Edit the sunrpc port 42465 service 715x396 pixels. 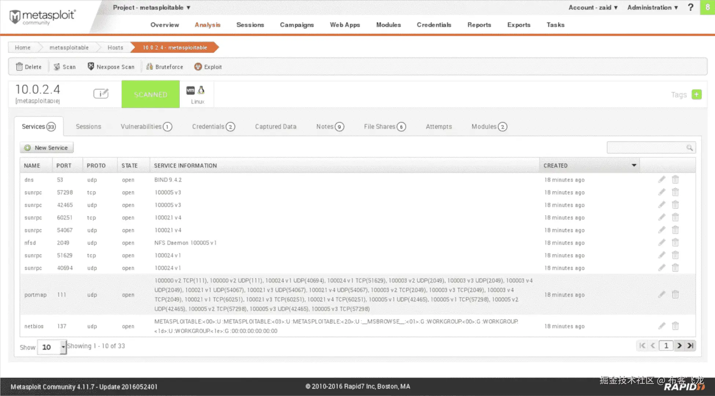661,204
